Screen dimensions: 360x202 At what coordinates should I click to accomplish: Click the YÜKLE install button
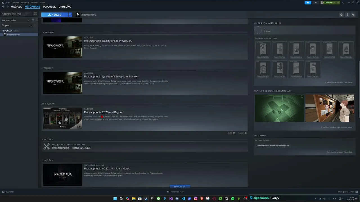point(55,15)
